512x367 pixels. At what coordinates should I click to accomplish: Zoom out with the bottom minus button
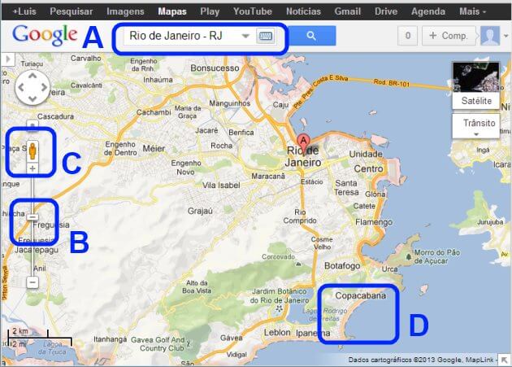coord(33,282)
